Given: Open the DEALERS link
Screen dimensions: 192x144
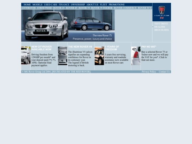Looking at the screenshot, I should tap(160, 27).
